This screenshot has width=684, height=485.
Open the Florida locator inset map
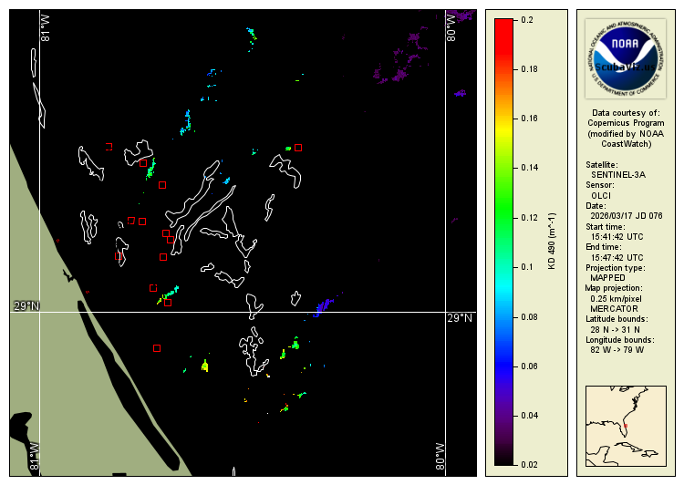coord(626,427)
